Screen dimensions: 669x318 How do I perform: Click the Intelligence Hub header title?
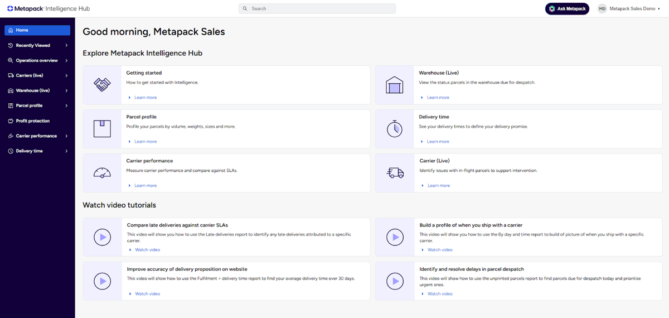click(x=66, y=8)
